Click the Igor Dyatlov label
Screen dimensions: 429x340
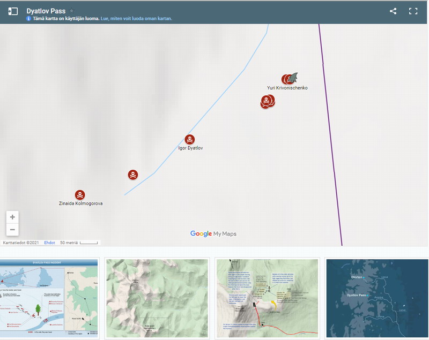pyautogui.click(x=191, y=148)
